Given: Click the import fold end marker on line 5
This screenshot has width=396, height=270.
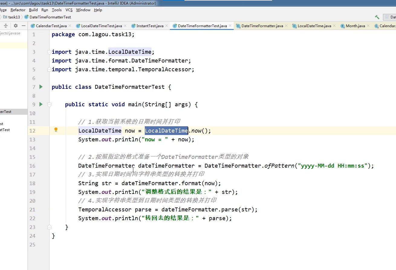Looking at the screenshot, I should (x=49, y=69).
